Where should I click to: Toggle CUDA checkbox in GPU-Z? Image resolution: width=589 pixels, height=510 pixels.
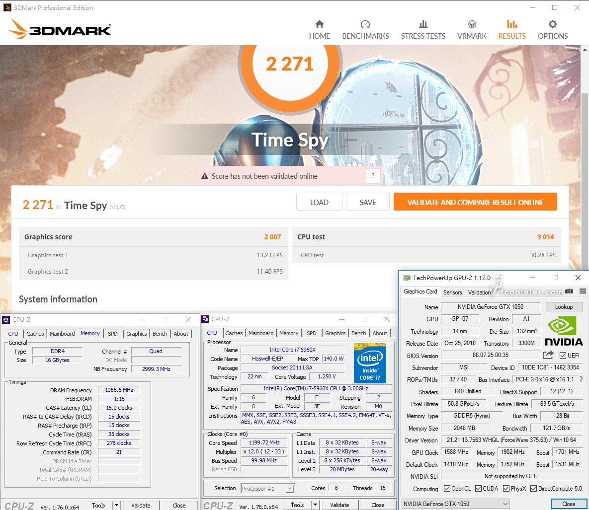[478, 488]
